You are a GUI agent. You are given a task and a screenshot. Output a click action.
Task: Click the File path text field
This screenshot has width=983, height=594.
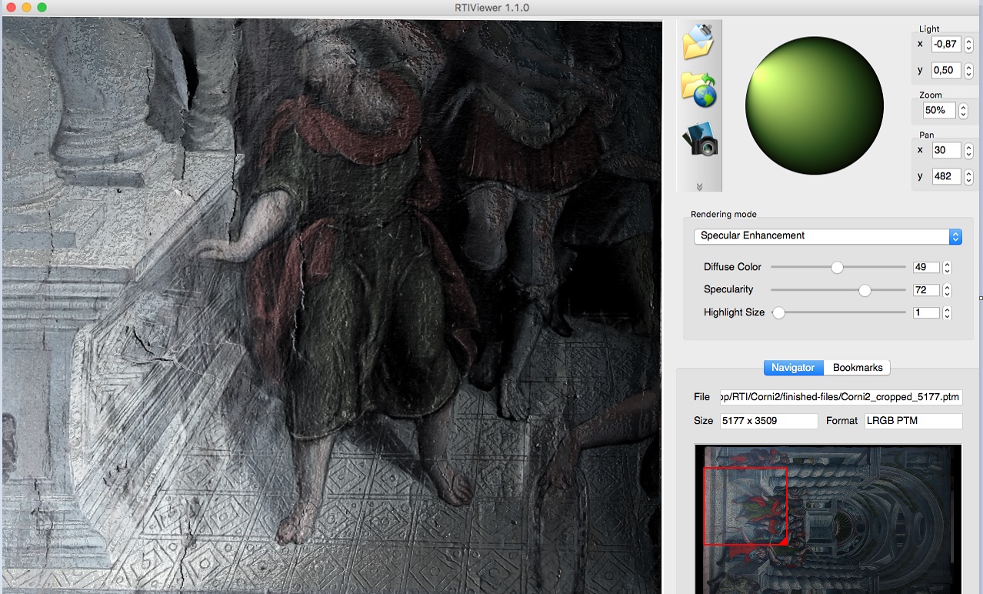(x=839, y=397)
